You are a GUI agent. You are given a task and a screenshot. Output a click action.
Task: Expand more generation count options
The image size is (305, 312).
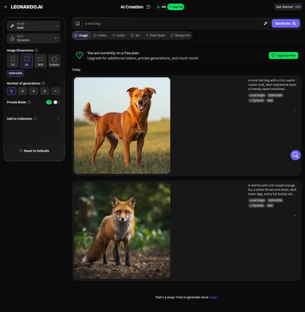tap(56, 91)
